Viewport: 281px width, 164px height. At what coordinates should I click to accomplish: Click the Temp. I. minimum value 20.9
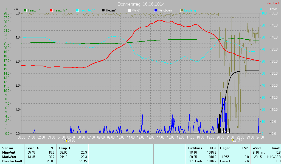[84, 153]
